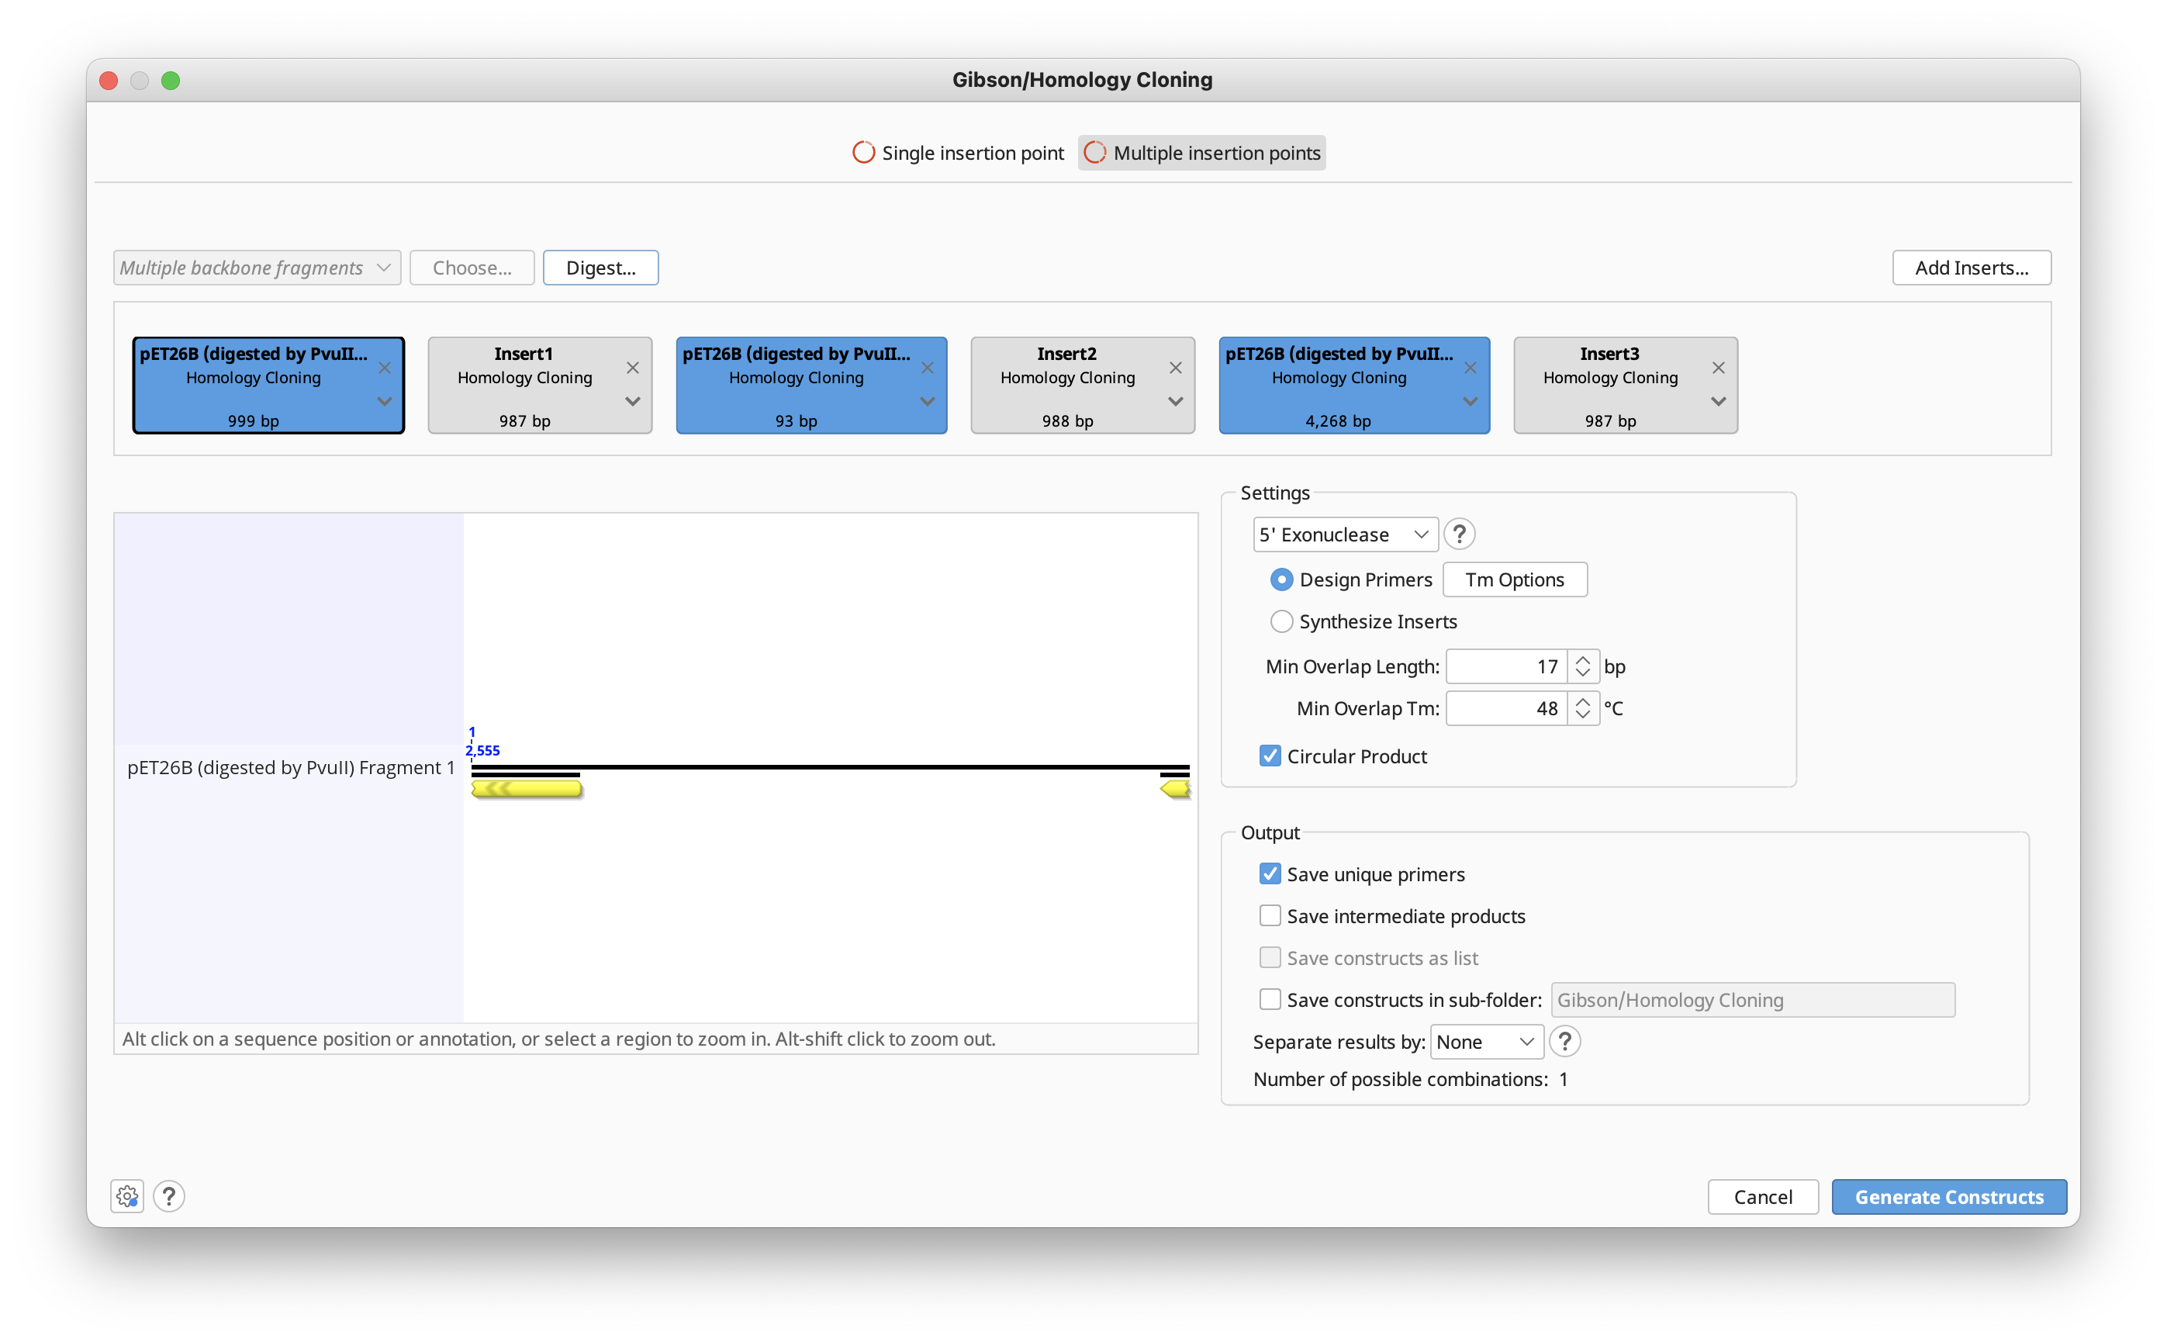The image size is (2167, 1342).
Task: Expand options chevron on 999 bp fragment card
Action: [x=384, y=401]
